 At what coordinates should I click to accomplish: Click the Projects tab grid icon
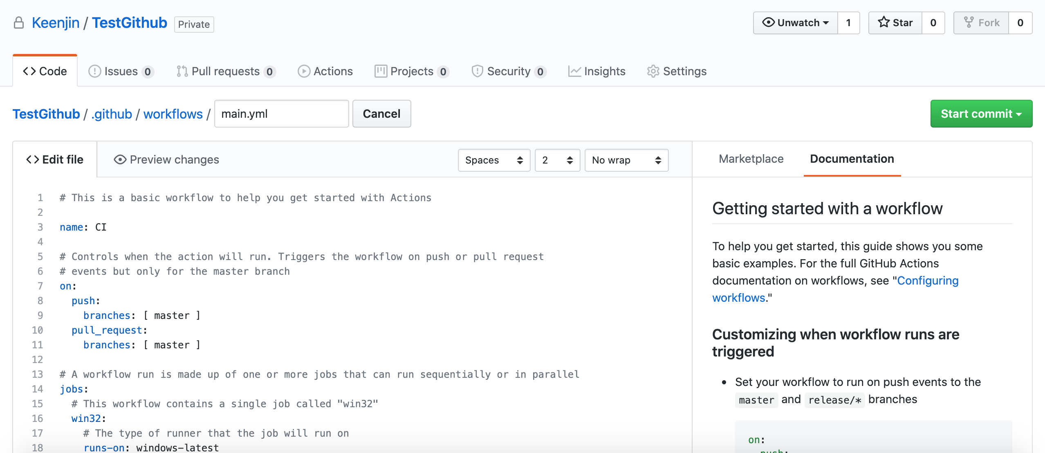(381, 71)
